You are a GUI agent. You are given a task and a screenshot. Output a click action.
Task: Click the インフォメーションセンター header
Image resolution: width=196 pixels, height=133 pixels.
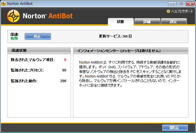tap(131, 51)
